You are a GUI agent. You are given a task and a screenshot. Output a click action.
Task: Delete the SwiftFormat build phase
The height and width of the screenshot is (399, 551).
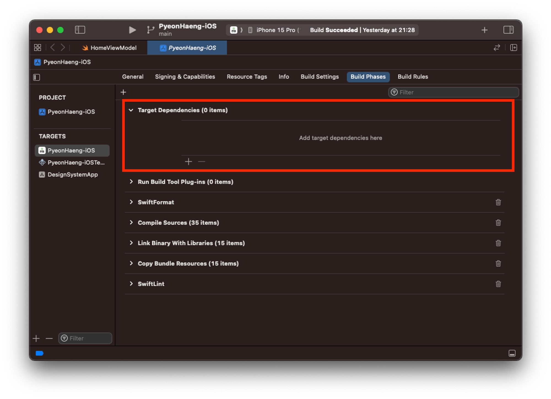point(498,202)
